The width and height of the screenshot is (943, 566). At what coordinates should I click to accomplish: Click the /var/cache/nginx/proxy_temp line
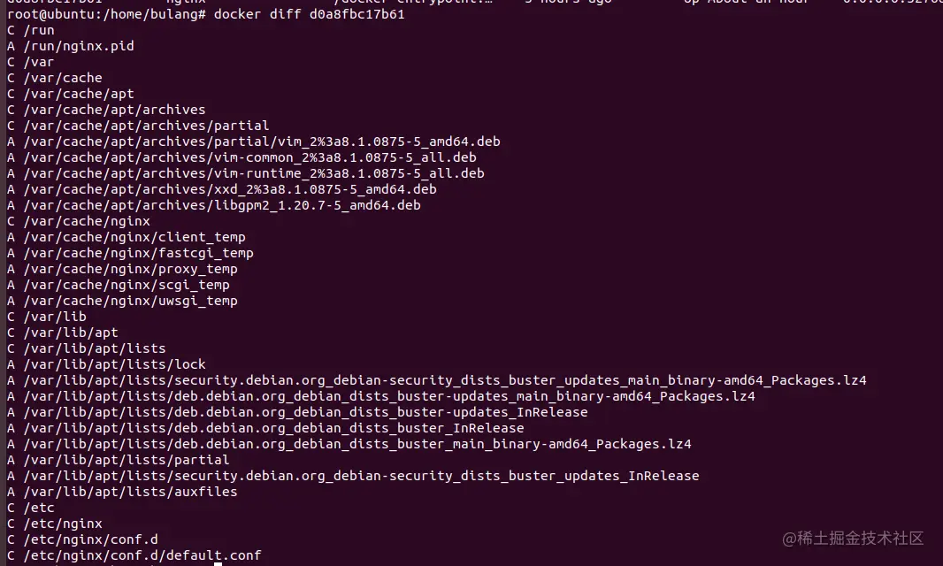pyautogui.click(x=122, y=269)
